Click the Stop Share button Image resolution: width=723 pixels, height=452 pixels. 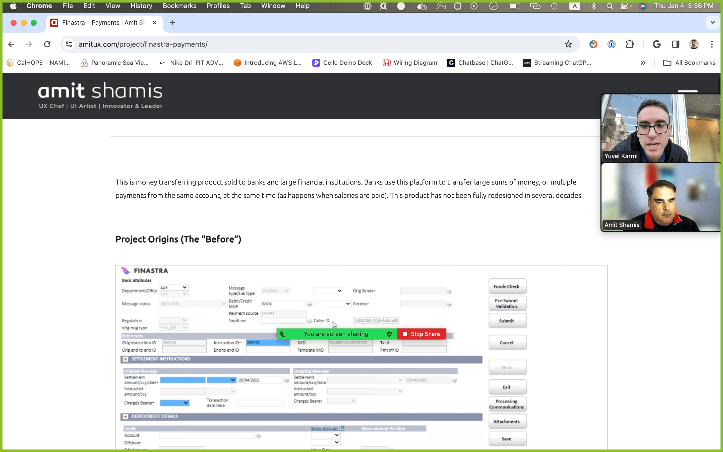coord(421,334)
